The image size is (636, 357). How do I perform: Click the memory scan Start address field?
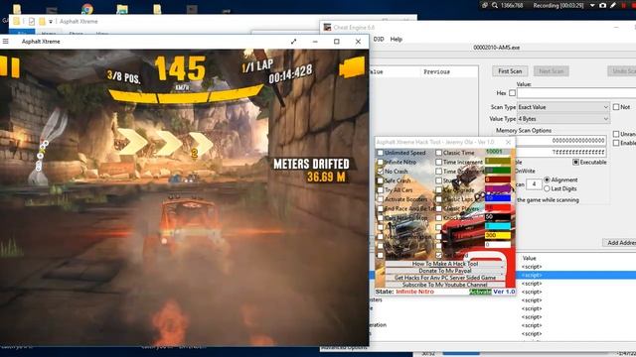560,141
